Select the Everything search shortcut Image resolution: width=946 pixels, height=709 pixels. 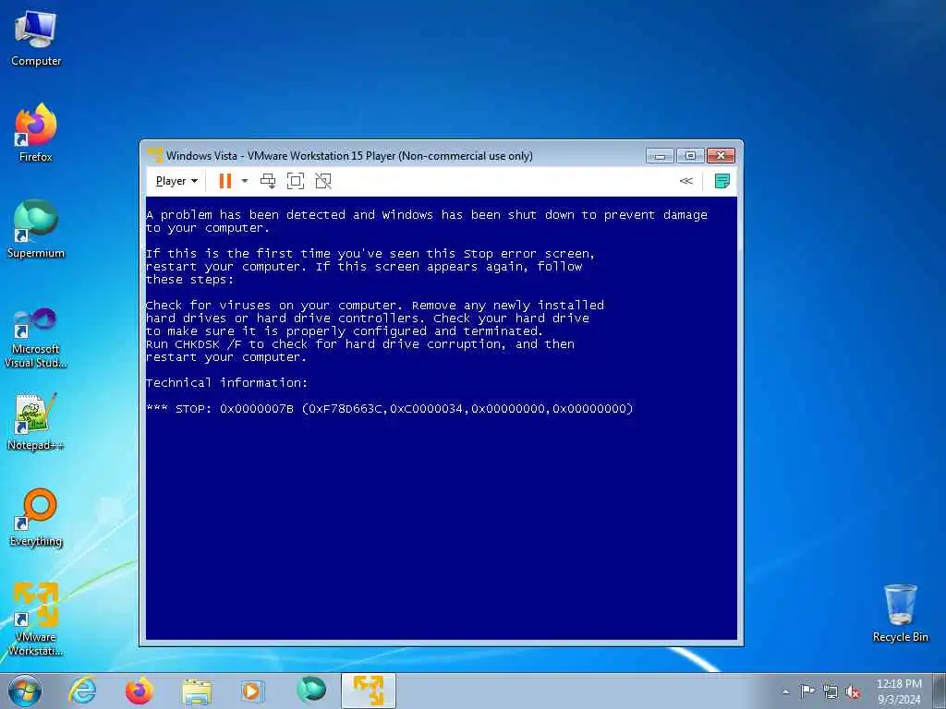click(36, 517)
